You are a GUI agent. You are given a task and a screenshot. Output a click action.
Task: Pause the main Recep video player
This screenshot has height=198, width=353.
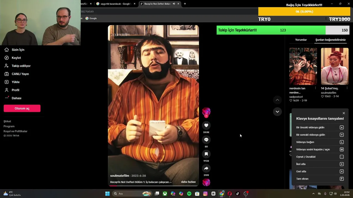point(153,106)
